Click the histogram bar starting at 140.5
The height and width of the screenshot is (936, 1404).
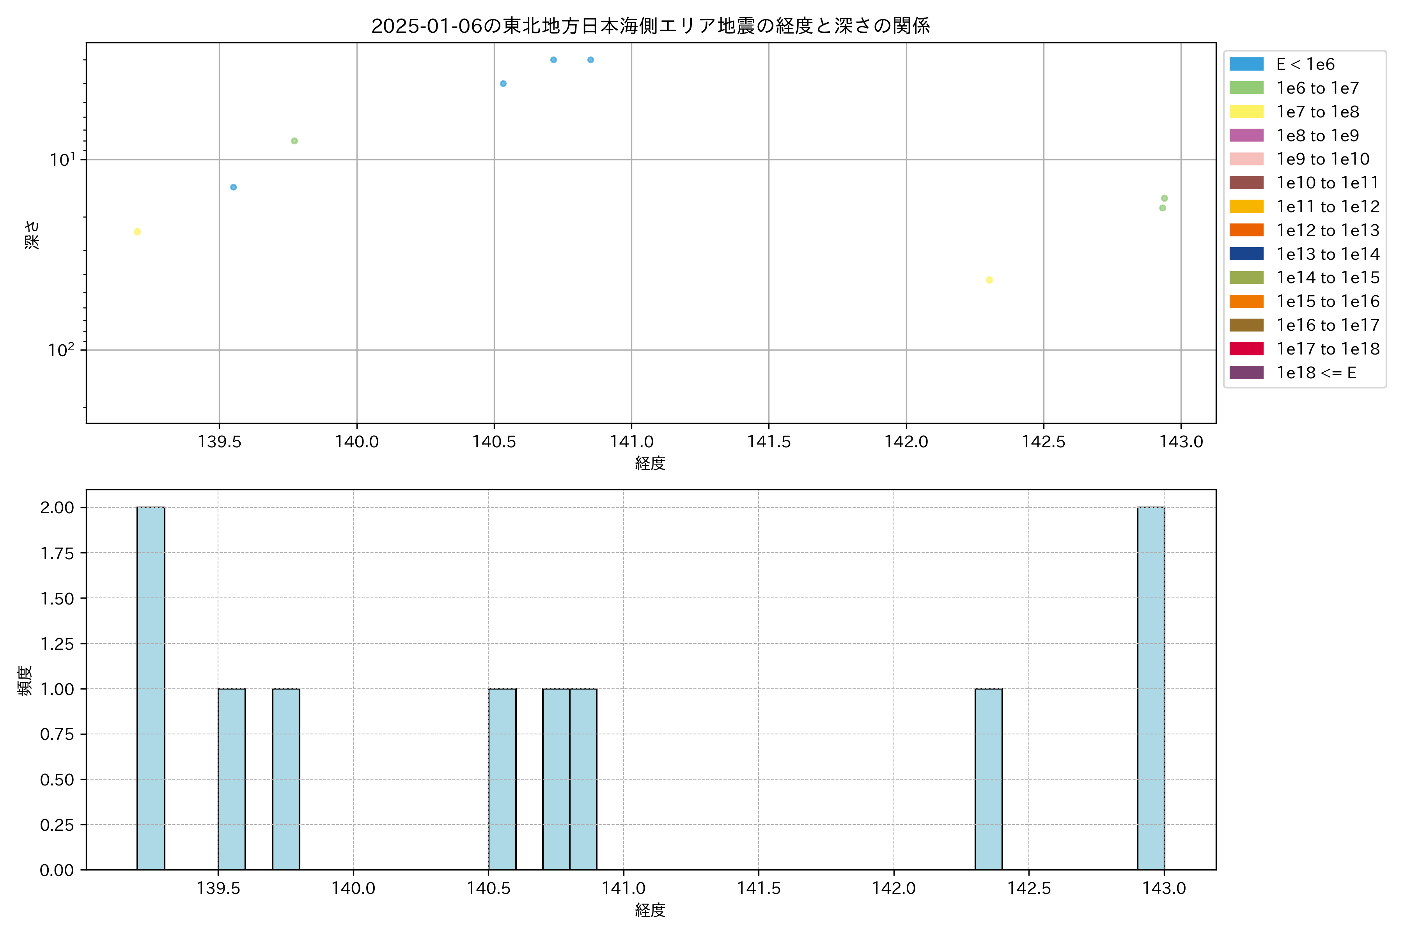[502, 779]
